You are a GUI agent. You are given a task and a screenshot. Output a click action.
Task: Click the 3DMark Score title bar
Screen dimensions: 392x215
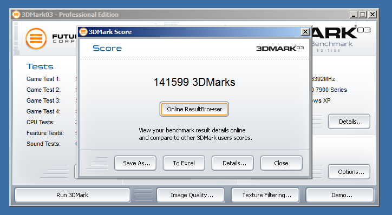coord(194,32)
